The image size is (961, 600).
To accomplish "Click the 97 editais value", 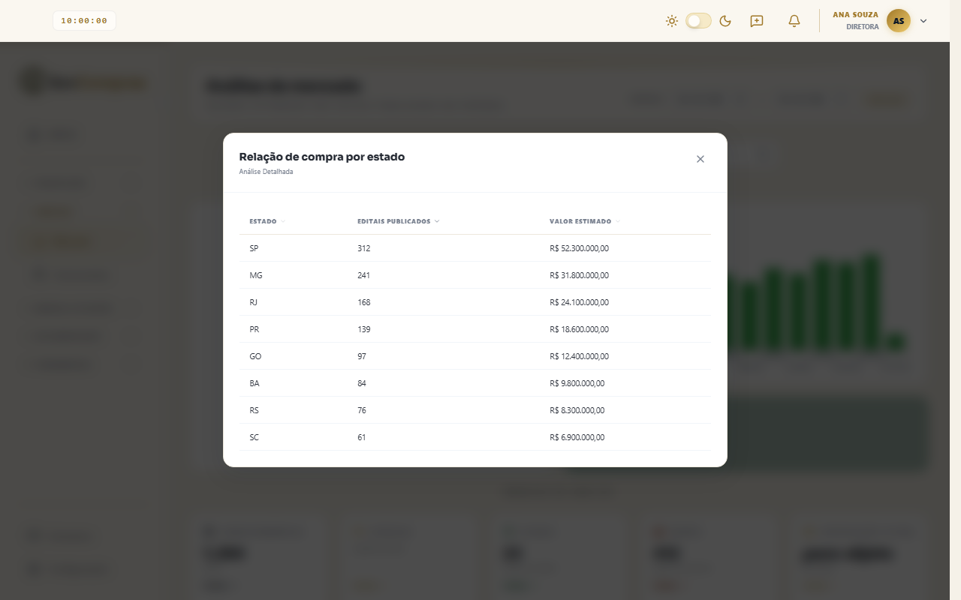I will (x=362, y=356).
